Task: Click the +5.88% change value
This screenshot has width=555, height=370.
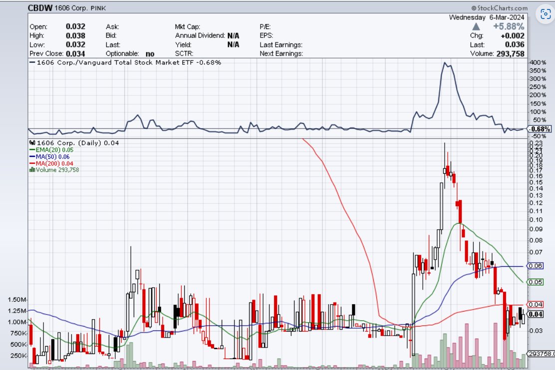Action: (x=509, y=26)
